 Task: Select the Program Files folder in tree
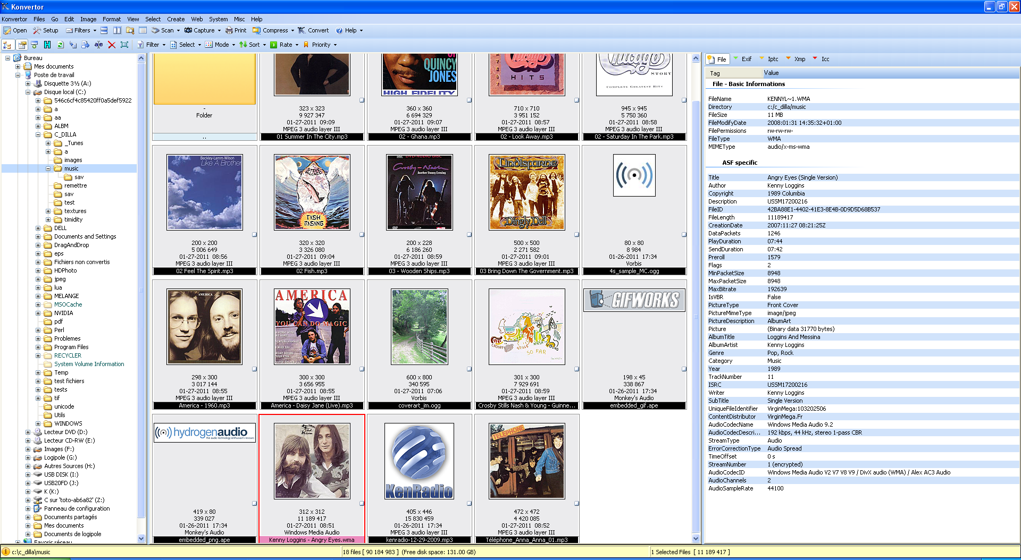71,347
